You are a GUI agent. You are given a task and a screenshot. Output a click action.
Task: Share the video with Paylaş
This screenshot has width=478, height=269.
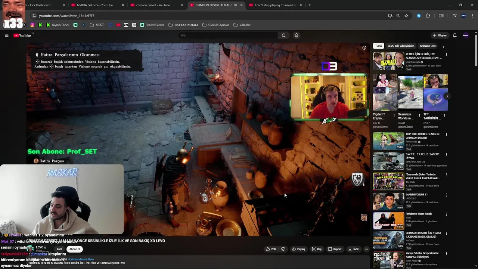[298, 249]
